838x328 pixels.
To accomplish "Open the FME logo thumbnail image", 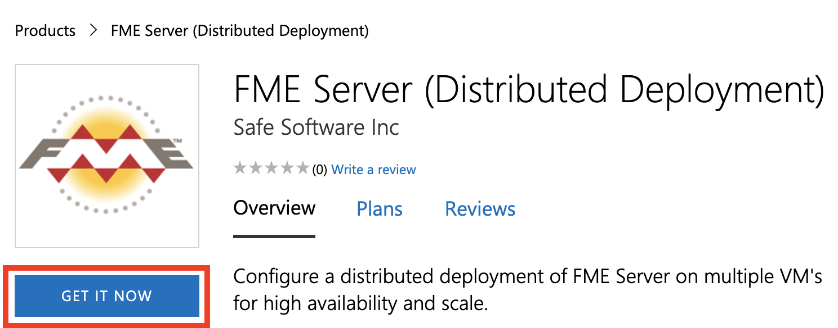I will (x=107, y=156).
